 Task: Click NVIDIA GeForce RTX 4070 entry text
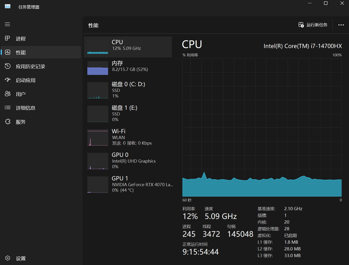(x=142, y=185)
